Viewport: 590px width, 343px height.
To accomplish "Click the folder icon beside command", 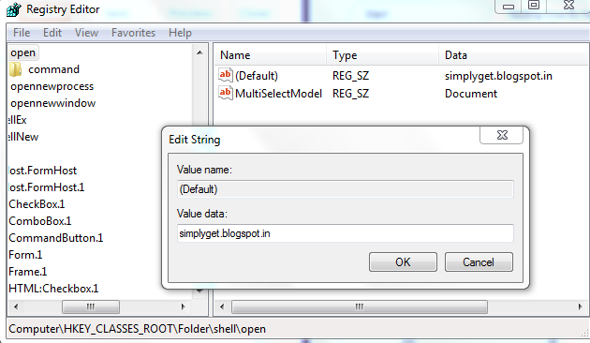I will 15,69.
